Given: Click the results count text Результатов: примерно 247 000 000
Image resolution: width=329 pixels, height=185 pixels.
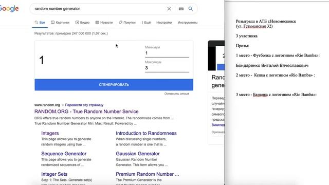Looking at the screenshot, I should [x=71, y=33].
